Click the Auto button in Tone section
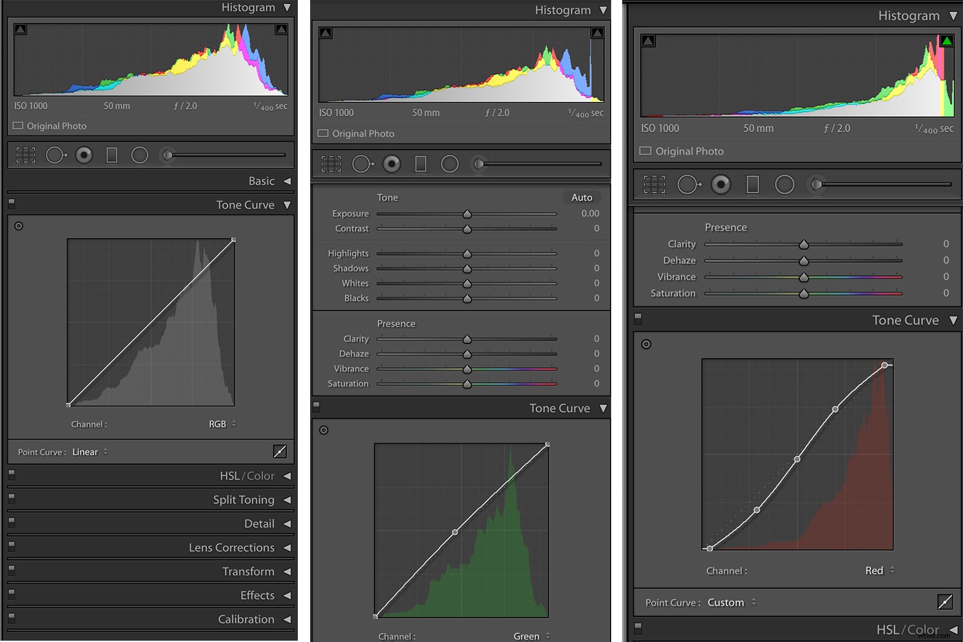This screenshot has height=642, width=963. 581,197
